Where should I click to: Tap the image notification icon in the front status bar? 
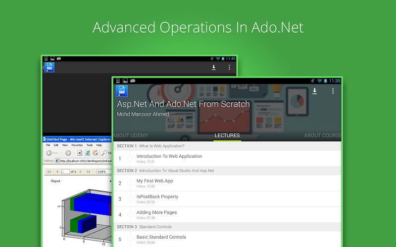pyautogui.click(x=125, y=81)
